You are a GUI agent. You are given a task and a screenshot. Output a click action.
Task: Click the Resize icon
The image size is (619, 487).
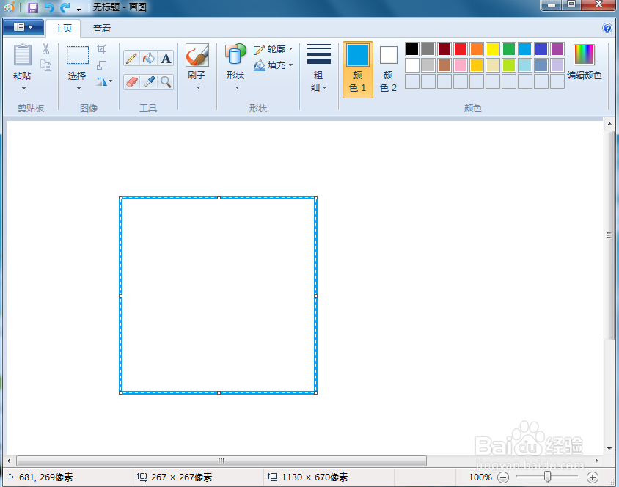[101, 65]
